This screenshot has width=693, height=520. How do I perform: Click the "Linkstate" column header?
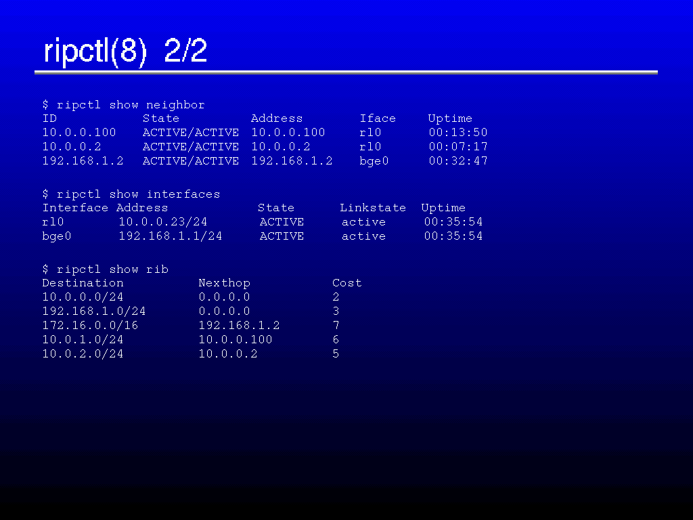(372, 208)
